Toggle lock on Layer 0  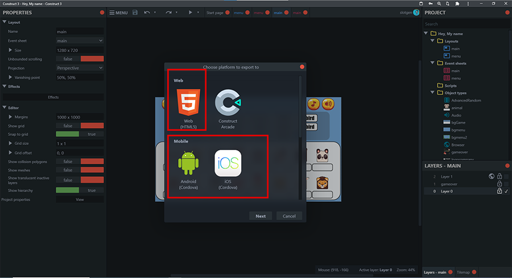(499, 191)
